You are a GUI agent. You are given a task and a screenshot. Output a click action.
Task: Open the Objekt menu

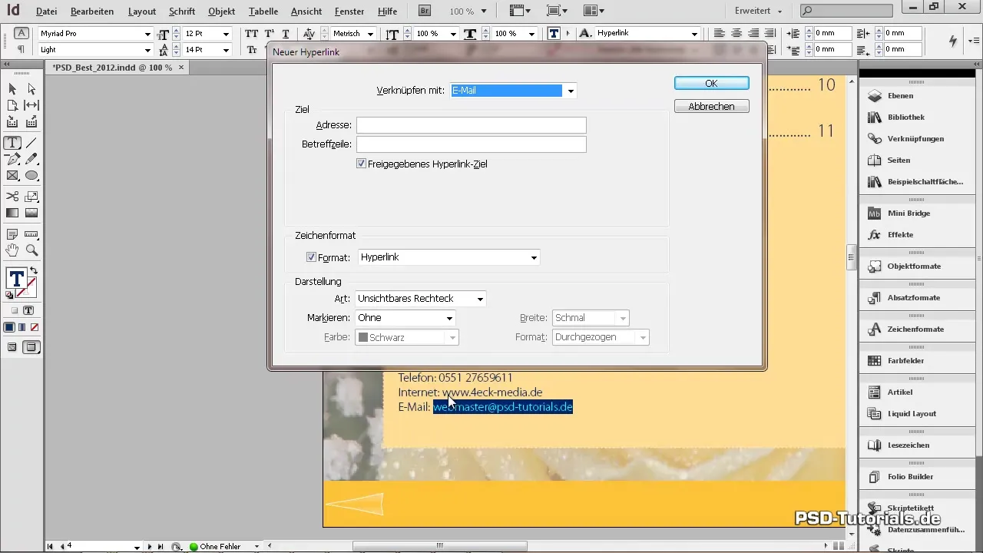point(222,12)
